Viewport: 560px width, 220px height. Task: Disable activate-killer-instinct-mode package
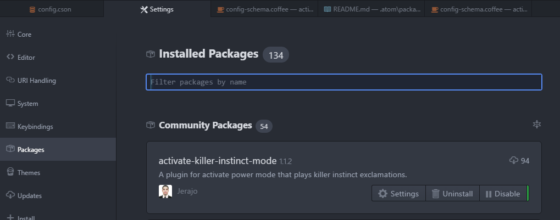[503, 194]
